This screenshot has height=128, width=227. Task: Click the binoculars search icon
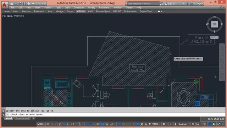pos(161,4)
